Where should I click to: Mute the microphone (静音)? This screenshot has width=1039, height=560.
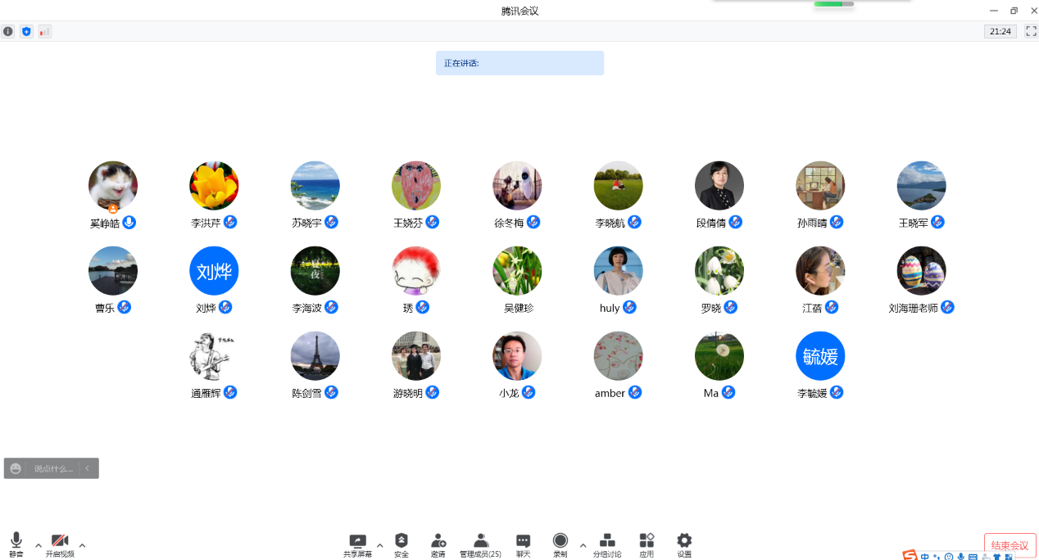(x=16, y=544)
